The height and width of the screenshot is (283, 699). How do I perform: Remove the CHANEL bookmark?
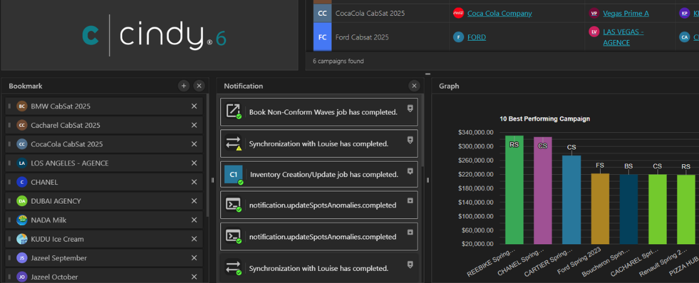194,182
